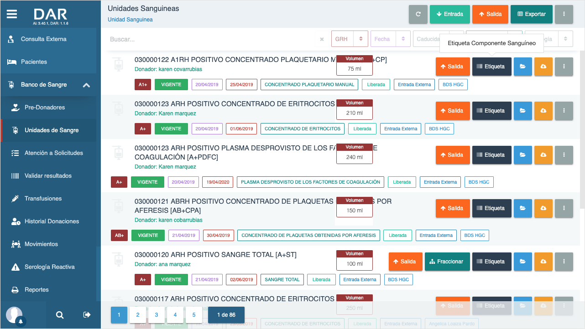Click the A1+ blood type tag
This screenshot has width=585, height=329.
click(x=143, y=84)
